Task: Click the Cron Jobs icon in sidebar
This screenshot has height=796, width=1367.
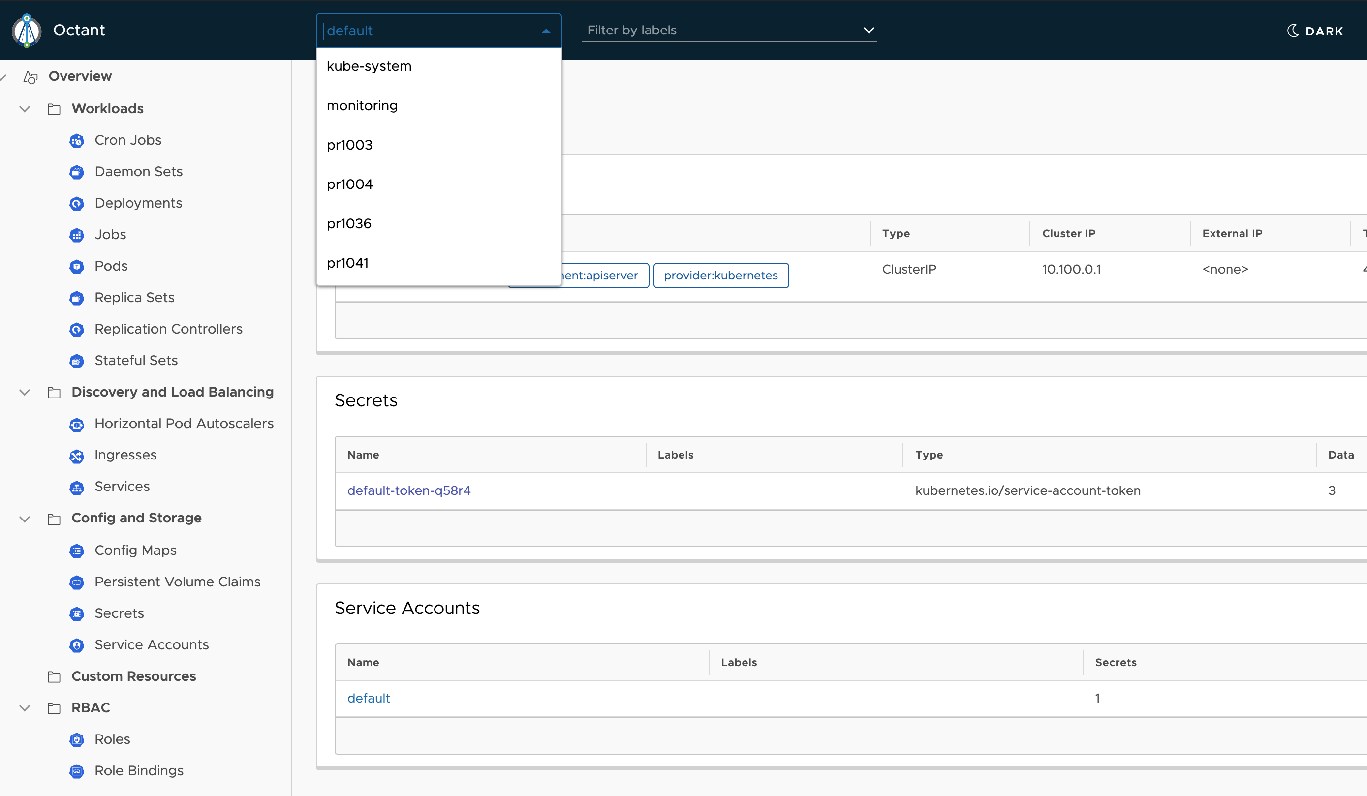Action: click(78, 140)
